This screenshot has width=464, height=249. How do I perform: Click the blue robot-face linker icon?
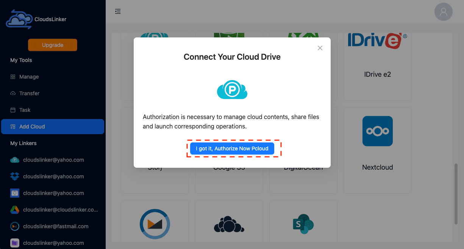click(15, 193)
